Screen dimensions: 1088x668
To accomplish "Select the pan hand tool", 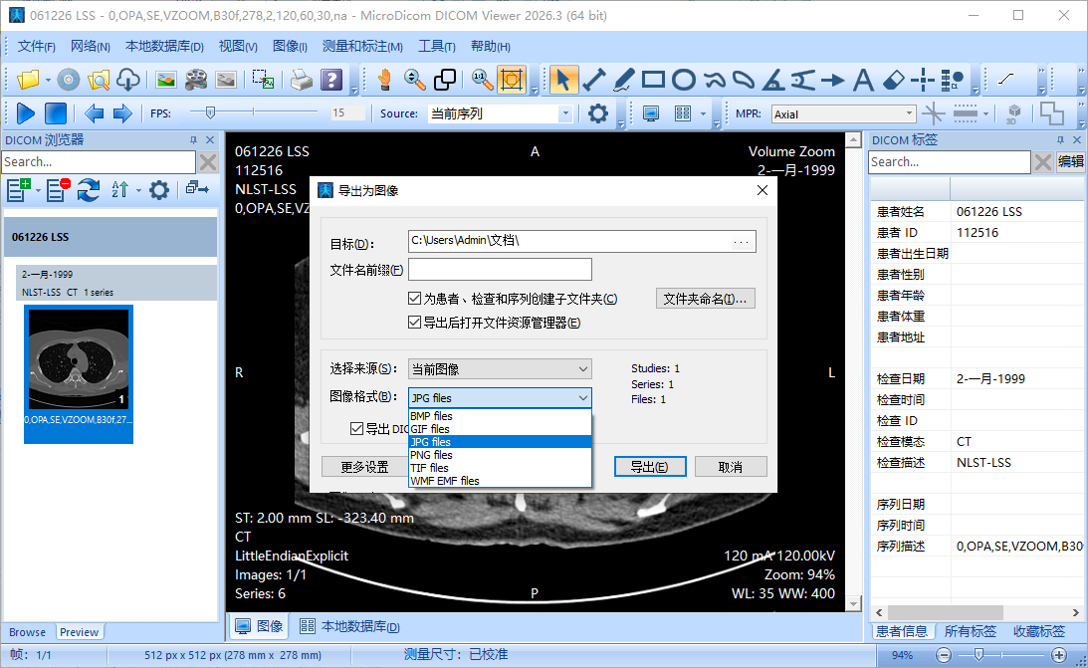I will click(x=384, y=80).
